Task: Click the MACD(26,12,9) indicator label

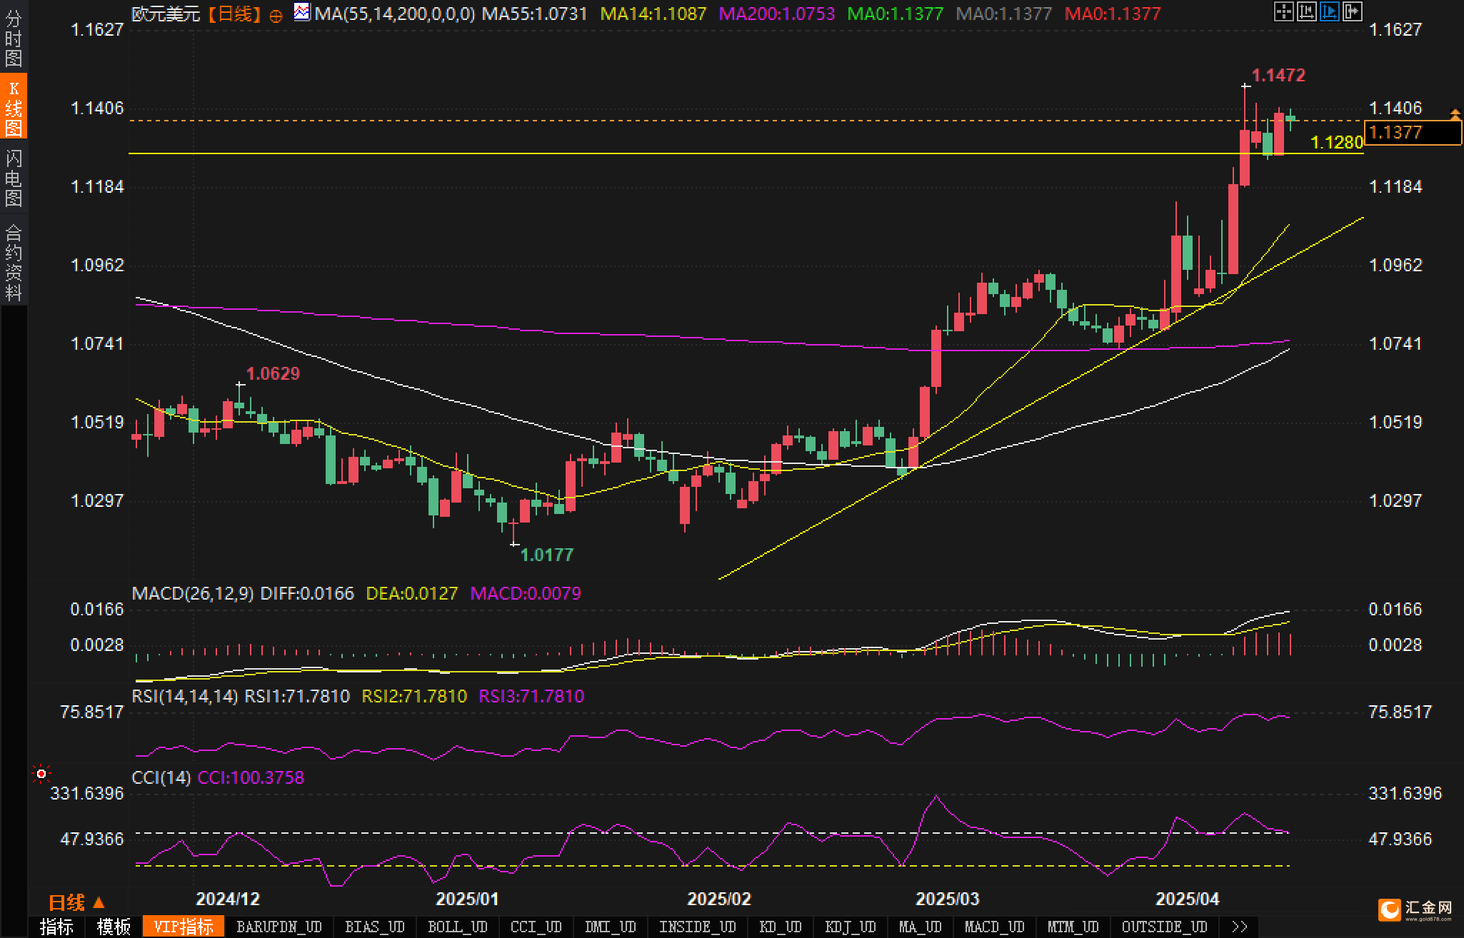Action: tap(193, 593)
